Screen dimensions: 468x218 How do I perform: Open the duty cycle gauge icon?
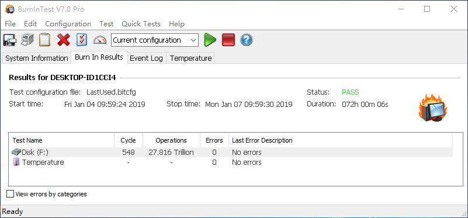(x=100, y=40)
